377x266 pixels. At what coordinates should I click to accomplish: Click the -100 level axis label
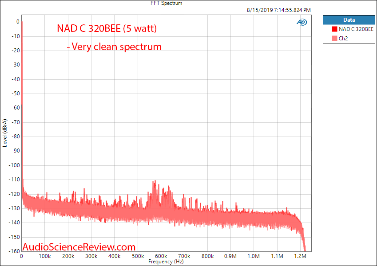[x=14, y=165]
